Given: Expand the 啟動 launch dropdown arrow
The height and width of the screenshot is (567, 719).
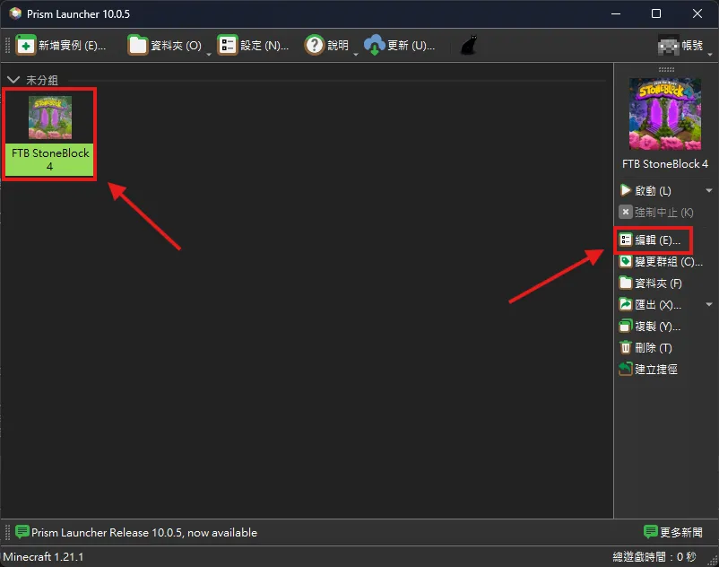Looking at the screenshot, I should 709,191.
